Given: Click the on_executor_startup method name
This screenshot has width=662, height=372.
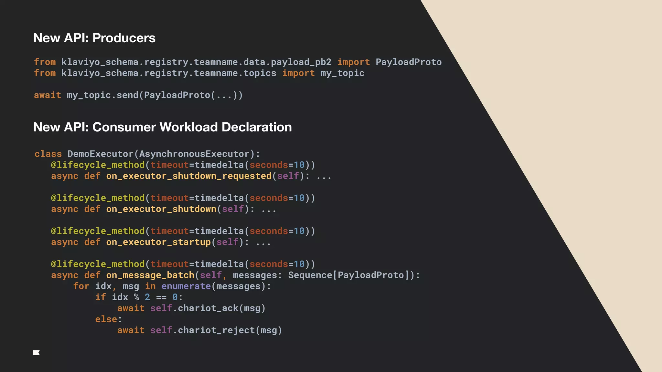Looking at the screenshot, I should point(158,242).
